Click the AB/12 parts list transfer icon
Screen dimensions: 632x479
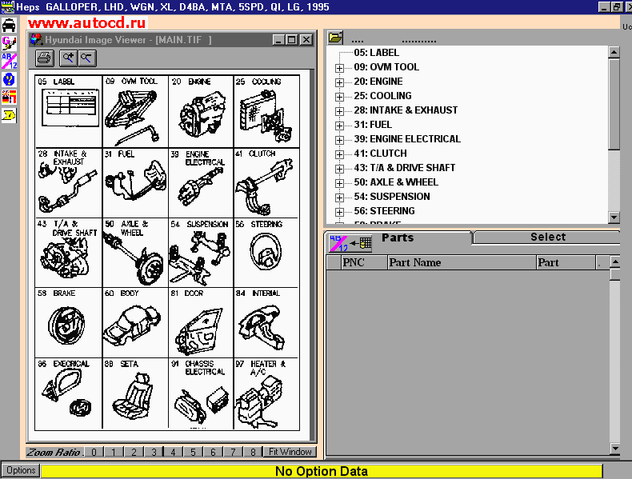pyautogui.click(x=350, y=243)
